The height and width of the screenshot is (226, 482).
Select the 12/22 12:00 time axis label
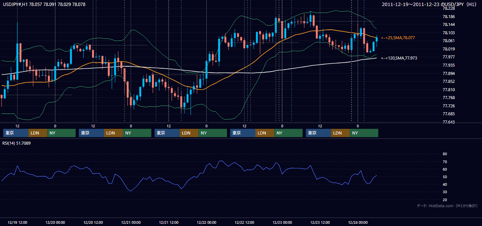(x=244, y=222)
